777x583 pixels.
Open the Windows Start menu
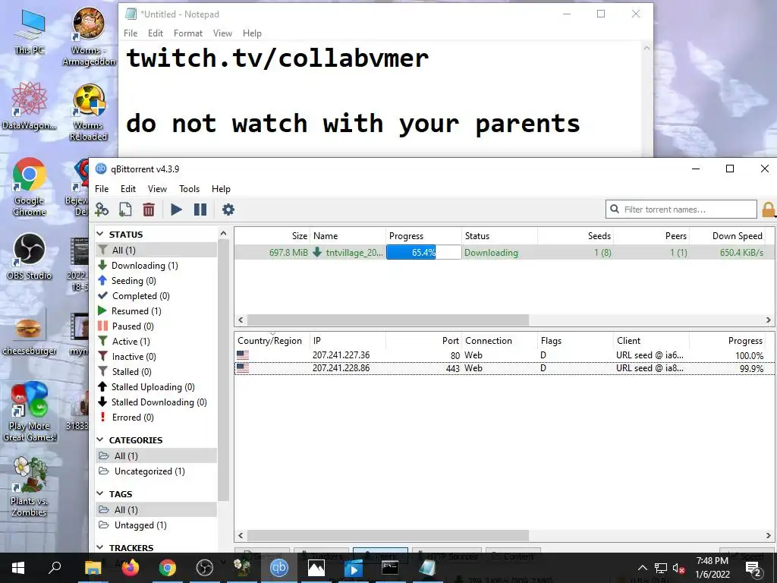pos(18,568)
